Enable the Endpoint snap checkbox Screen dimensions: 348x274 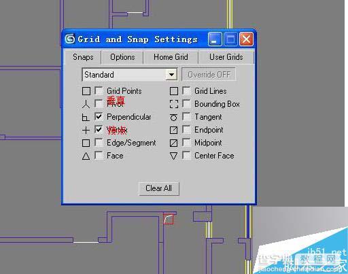[x=186, y=130]
